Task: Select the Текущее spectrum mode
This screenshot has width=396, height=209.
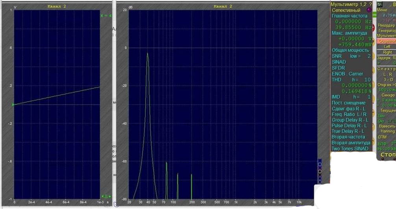Action: pyautogui.click(x=388, y=110)
